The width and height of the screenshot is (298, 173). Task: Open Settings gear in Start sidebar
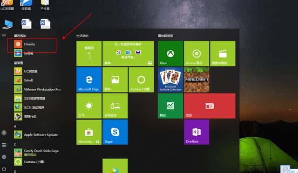click(x=4, y=157)
